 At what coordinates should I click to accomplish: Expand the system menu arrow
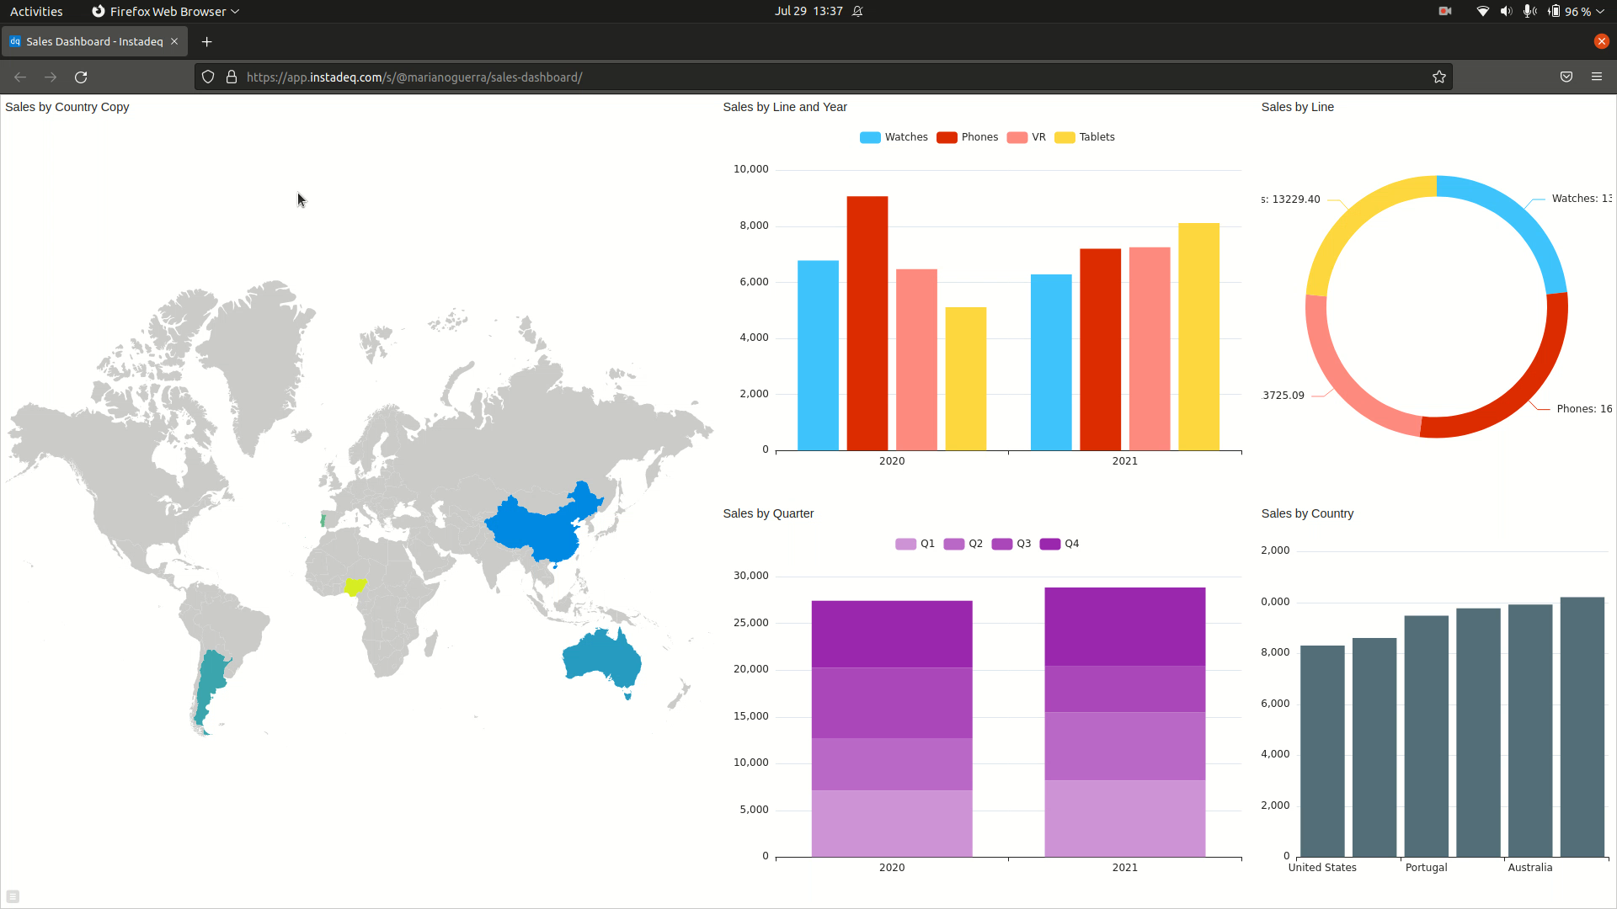(1600, 11)
